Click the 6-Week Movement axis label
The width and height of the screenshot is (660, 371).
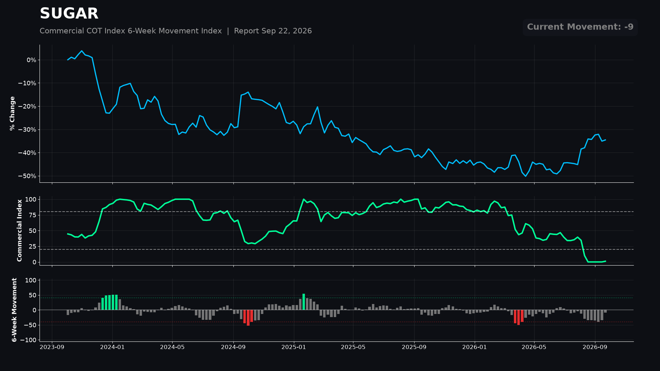coord(14,310)
